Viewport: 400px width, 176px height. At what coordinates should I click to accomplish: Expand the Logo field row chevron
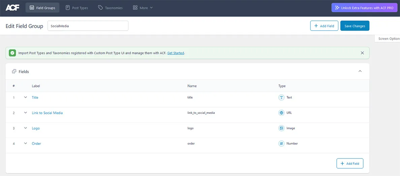25,128
